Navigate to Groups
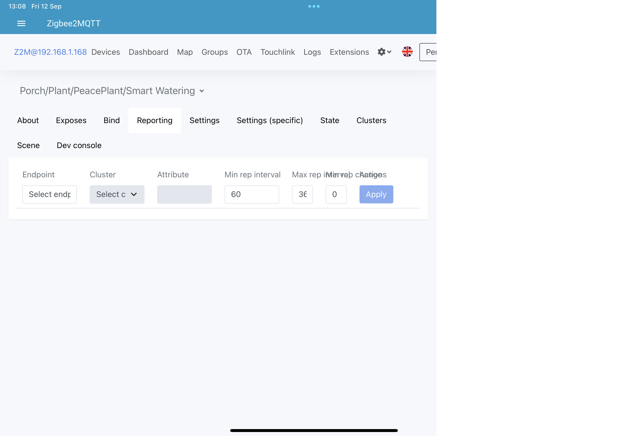628x436 pixels. pyautogui.click(x=214, y=52)
